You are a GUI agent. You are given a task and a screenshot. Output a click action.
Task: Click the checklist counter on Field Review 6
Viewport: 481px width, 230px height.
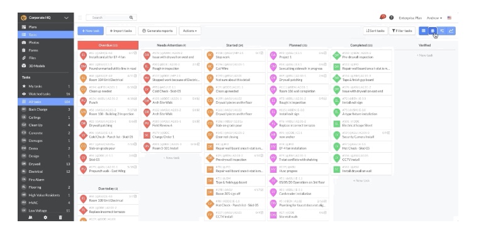click(196, 121)
